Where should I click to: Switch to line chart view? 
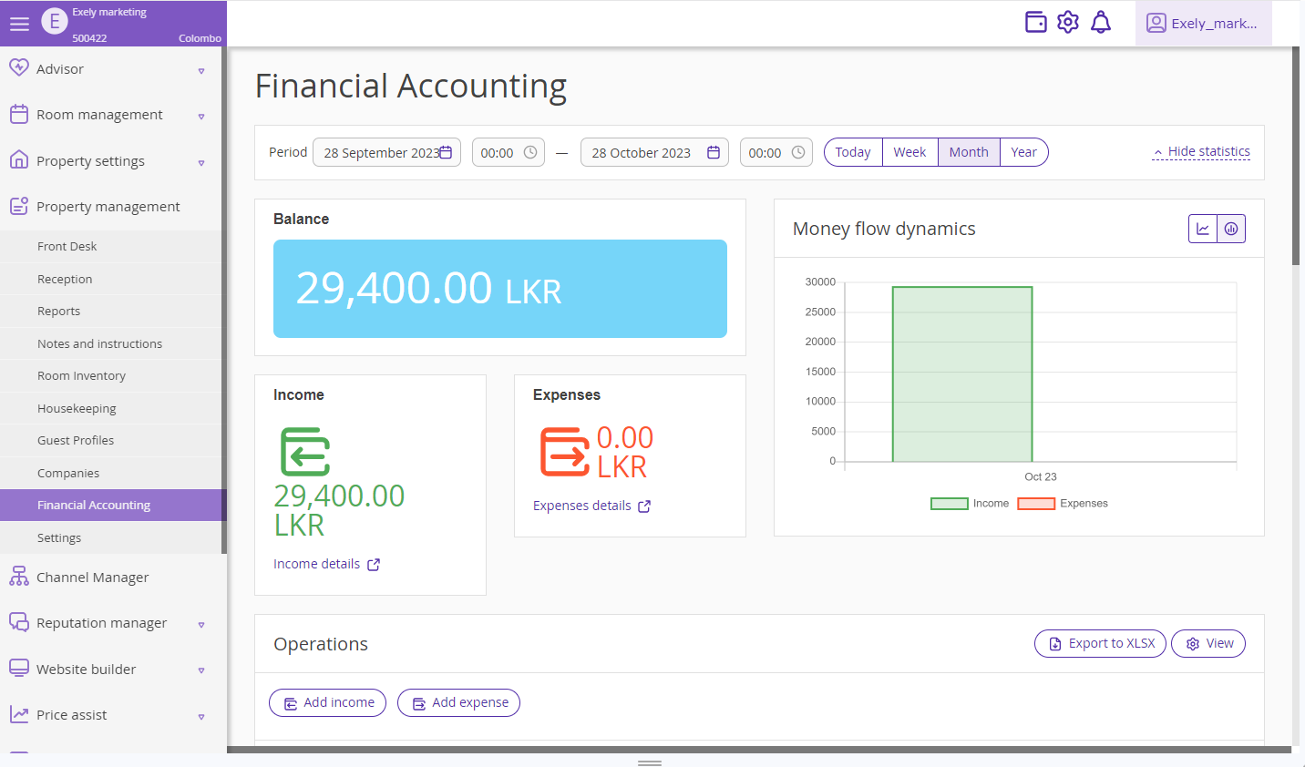click(1203, 230)
